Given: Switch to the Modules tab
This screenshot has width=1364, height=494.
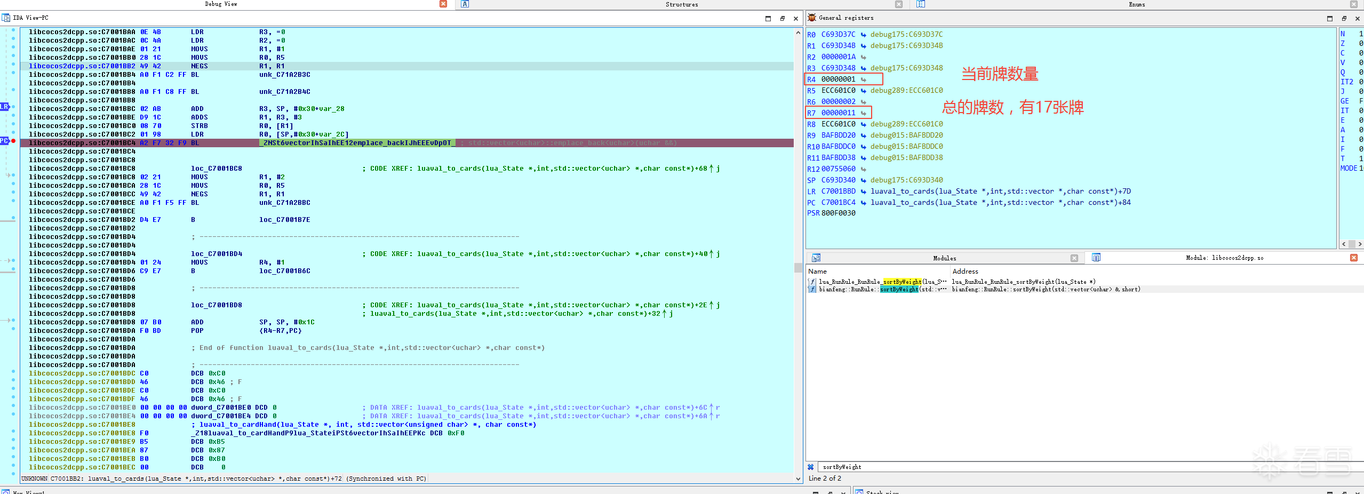Looking at the screenshot, I should coord(945,258).
